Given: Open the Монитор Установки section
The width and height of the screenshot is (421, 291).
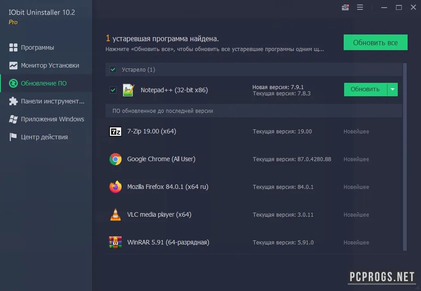Looking at the screenshot, I should tap(46, 65).
